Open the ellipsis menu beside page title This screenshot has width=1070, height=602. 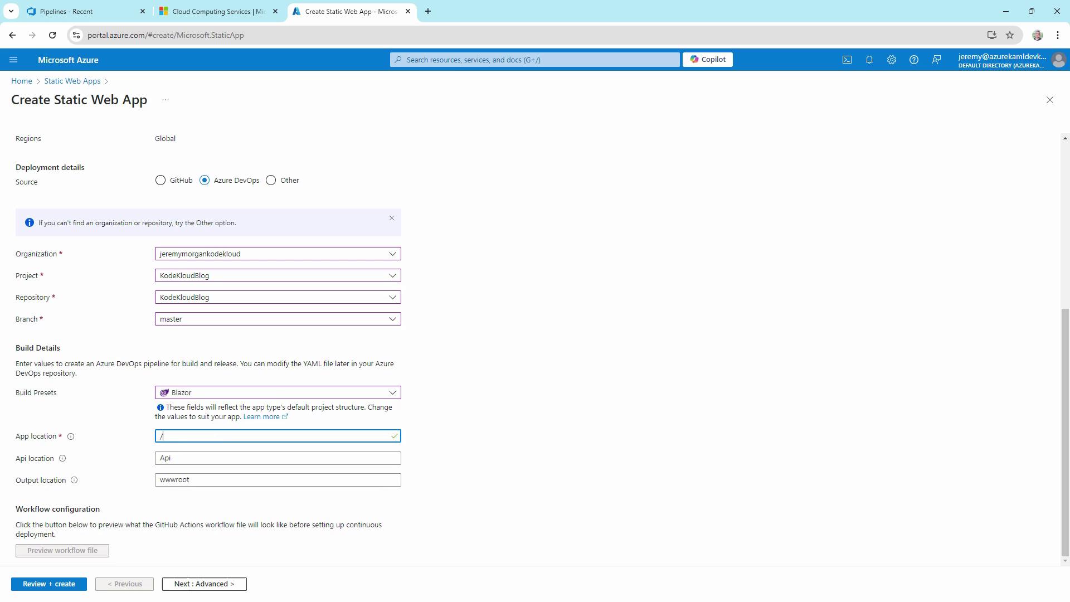tap(166, 100)
